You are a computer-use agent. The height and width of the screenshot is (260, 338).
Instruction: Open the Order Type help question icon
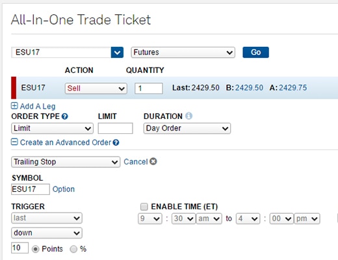(x=65, y=116)
